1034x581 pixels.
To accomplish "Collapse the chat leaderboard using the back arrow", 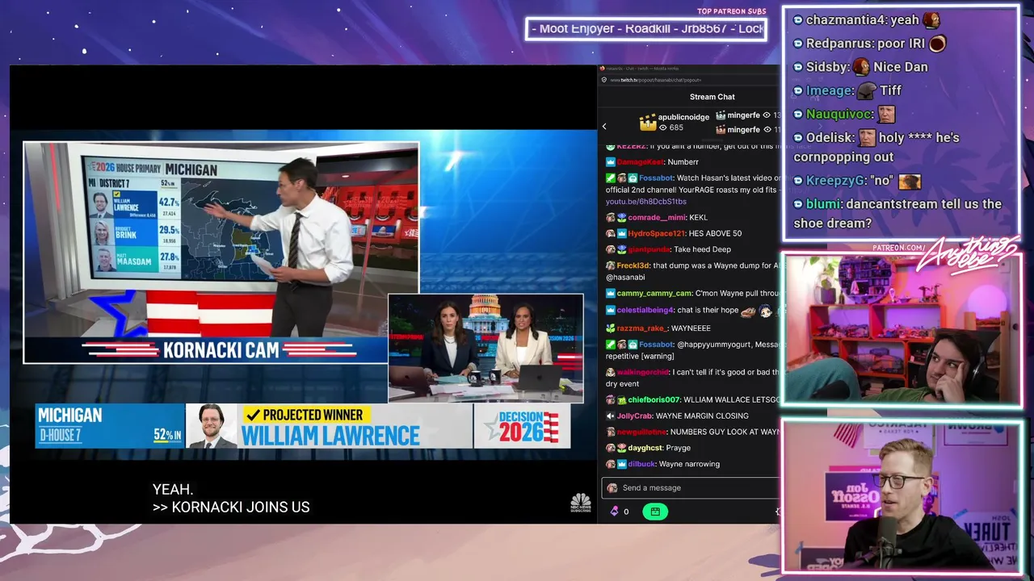I will [604, 126].
